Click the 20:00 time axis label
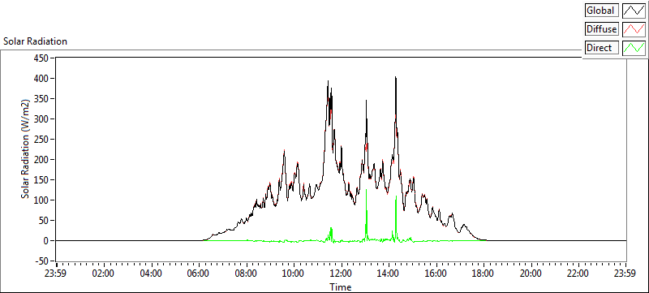 [531, 274]
